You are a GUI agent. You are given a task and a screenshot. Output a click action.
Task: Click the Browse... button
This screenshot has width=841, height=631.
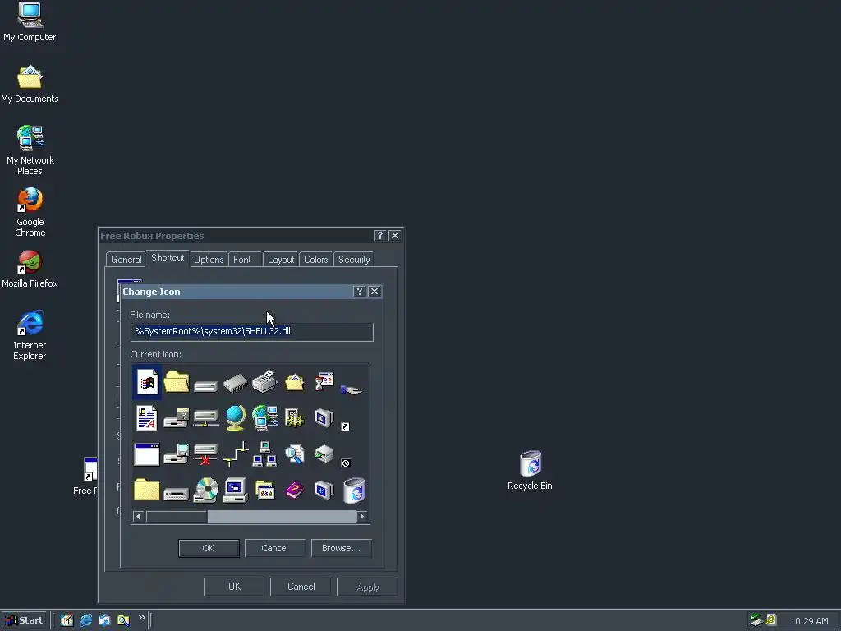(x=341, y=548)
